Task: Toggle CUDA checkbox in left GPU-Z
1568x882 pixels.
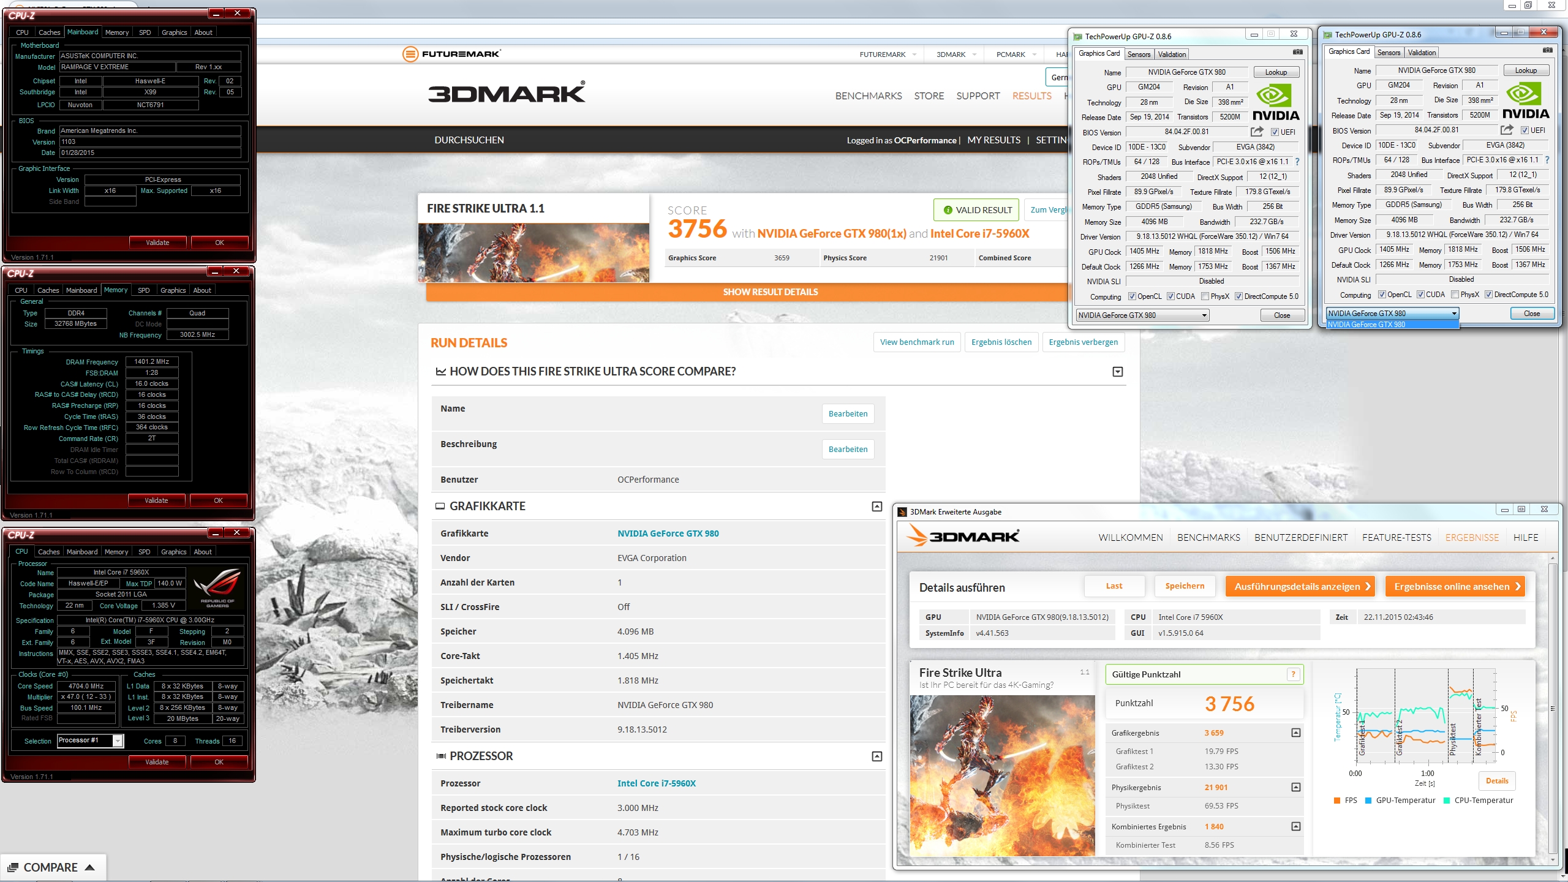Action: [x=1170, y=296]
